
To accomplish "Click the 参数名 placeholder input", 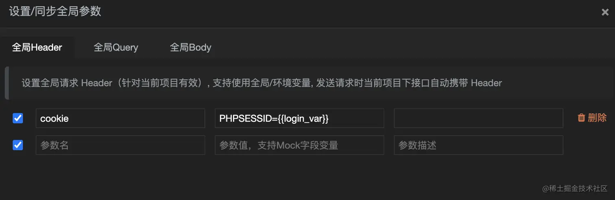I will tap(120, 145).
